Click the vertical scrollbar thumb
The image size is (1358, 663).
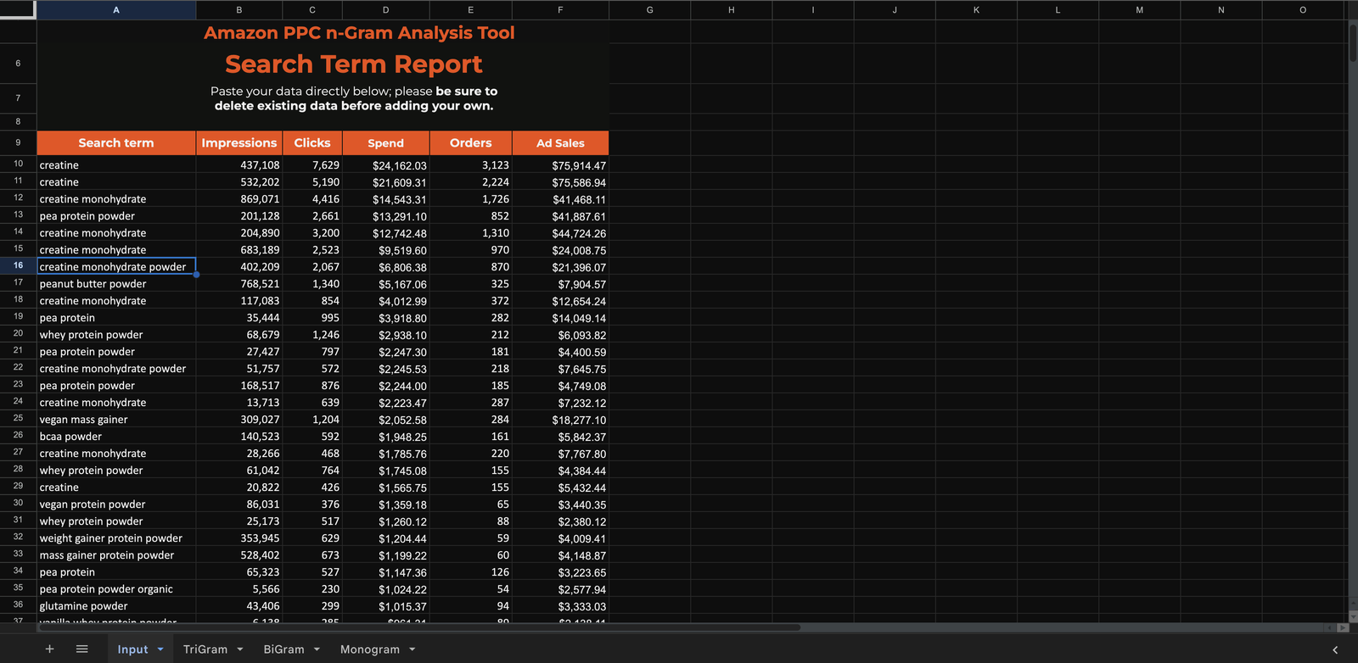click(x=1353, y=42)
